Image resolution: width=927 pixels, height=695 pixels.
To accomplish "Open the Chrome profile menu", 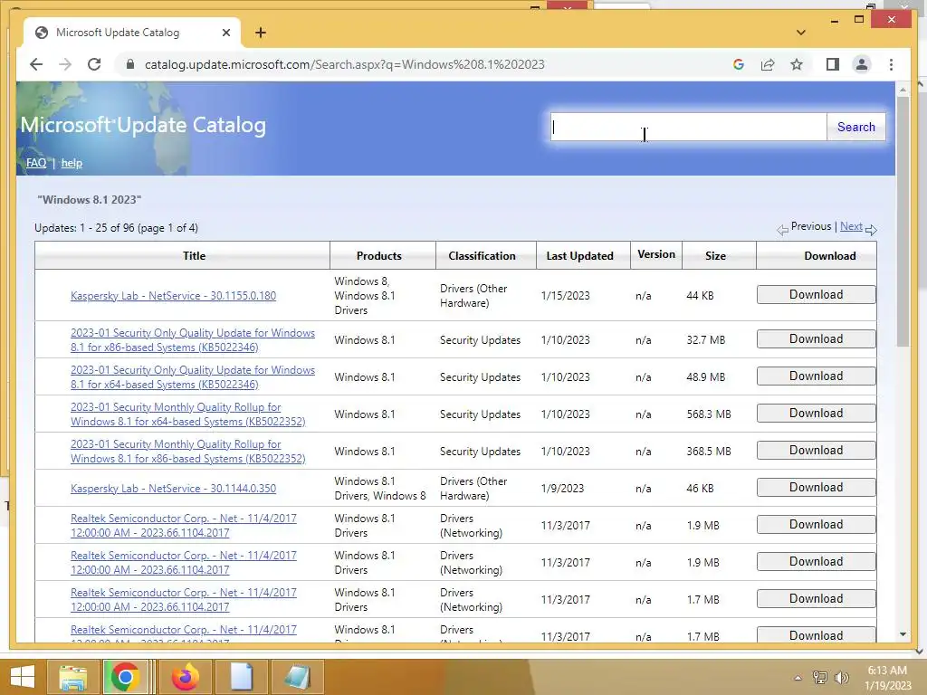I will pyautogui.click(x=862, y=64).
